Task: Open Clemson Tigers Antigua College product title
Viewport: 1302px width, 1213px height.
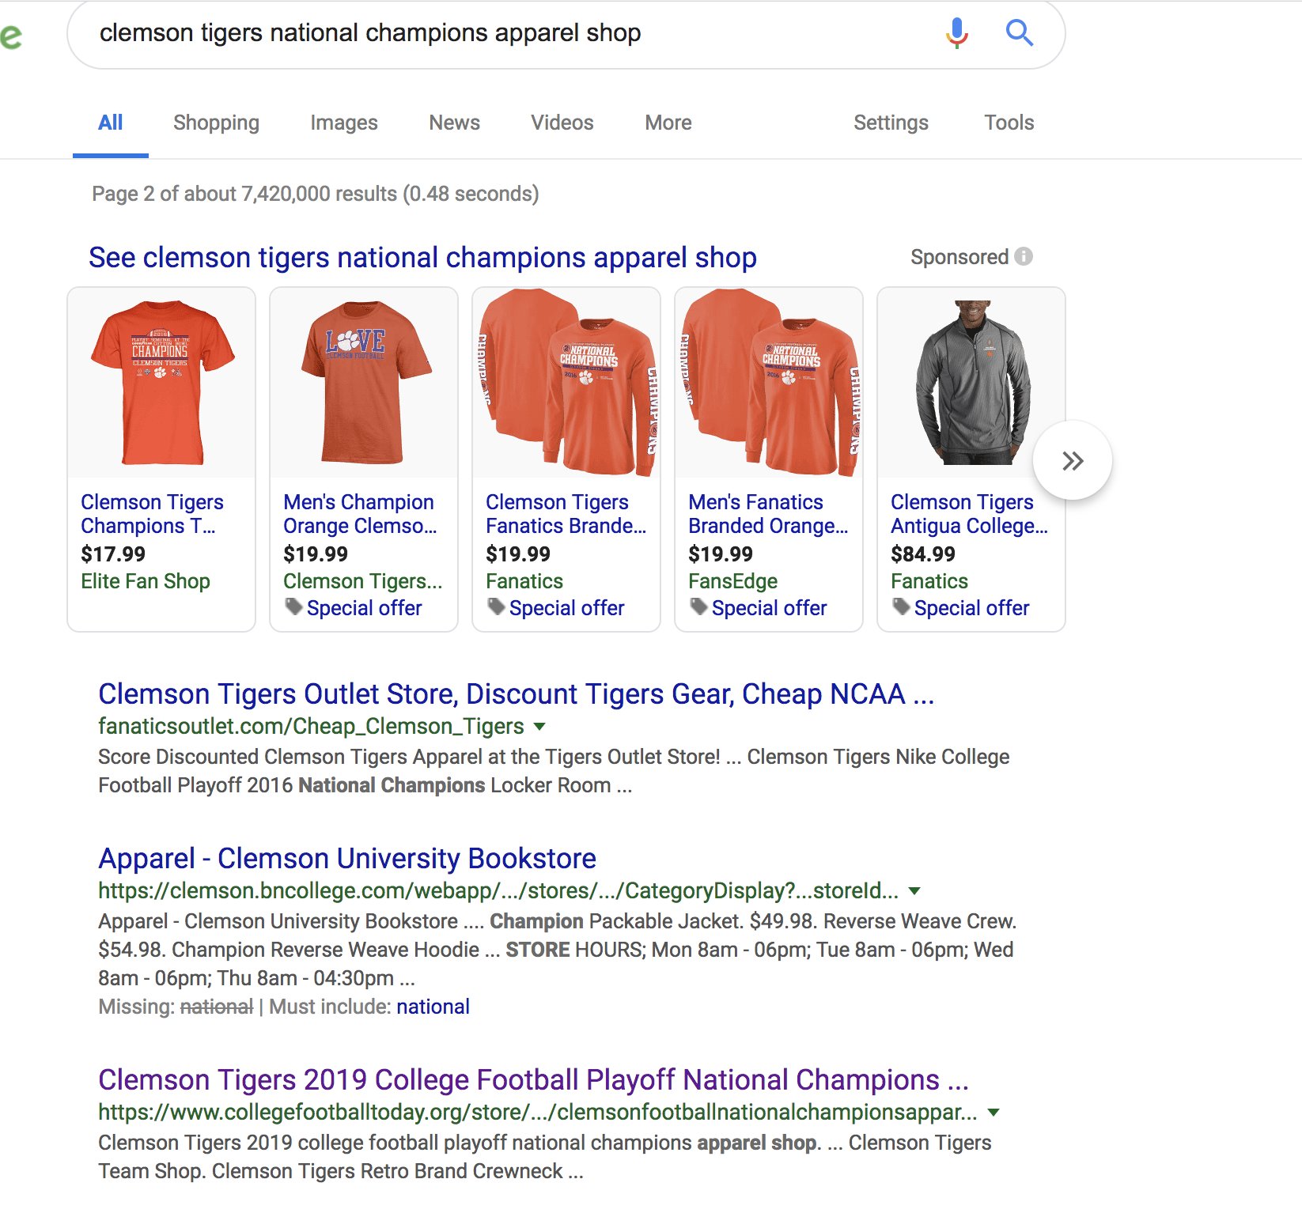Action: coord(969,514)
